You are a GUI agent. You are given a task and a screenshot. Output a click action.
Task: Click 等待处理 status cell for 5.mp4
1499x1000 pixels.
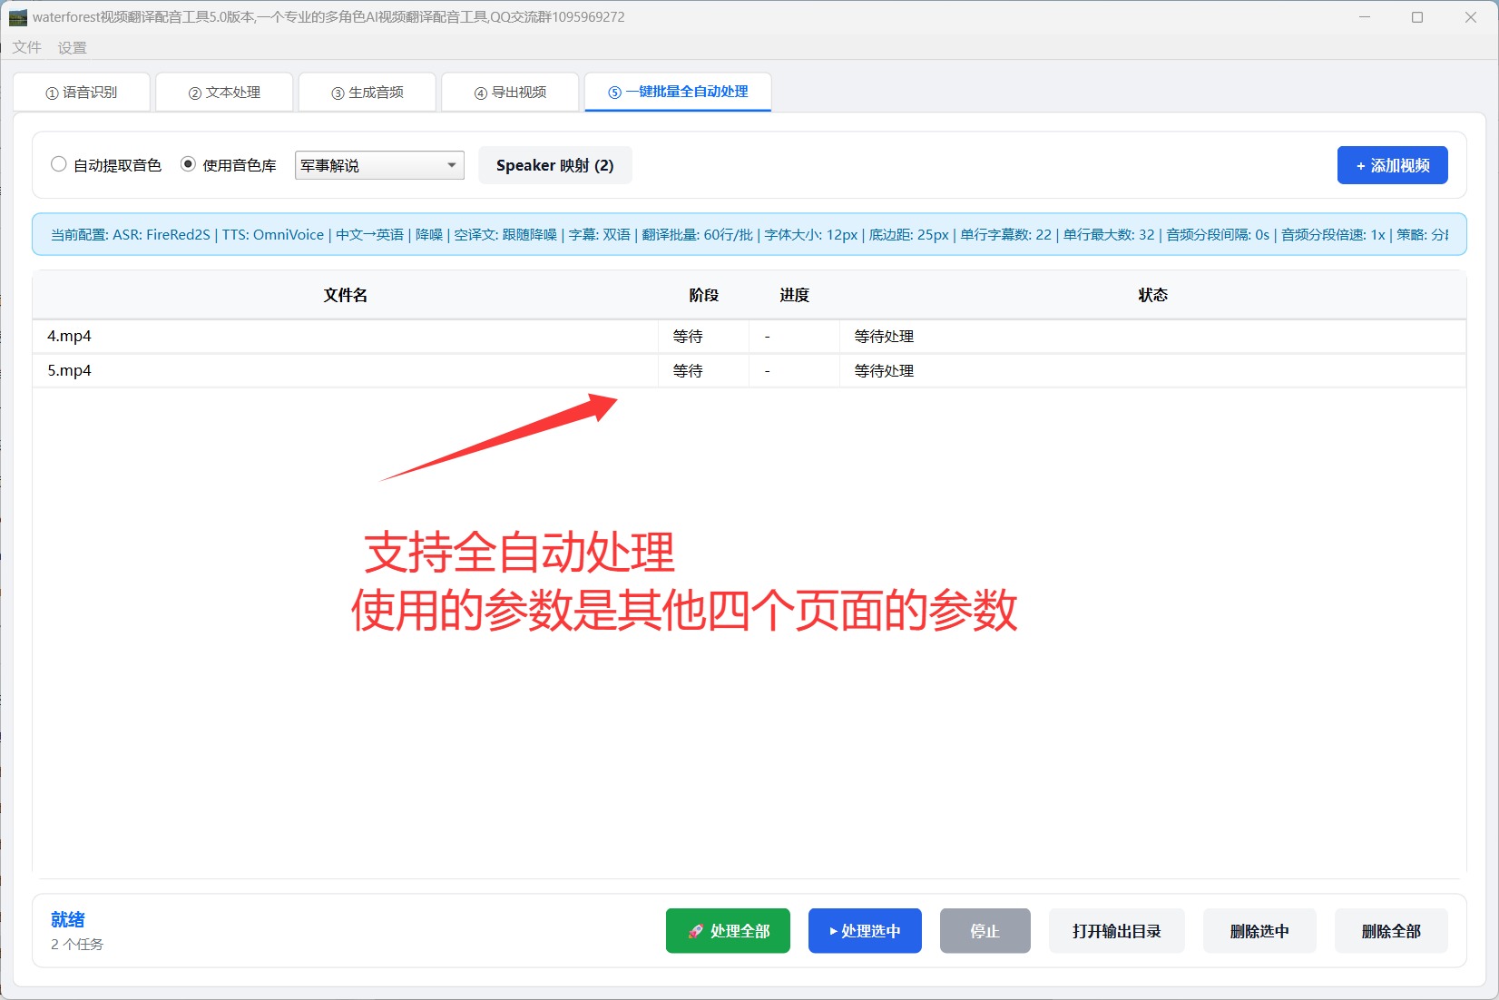pyautogui.click(x=1152, y=370)
